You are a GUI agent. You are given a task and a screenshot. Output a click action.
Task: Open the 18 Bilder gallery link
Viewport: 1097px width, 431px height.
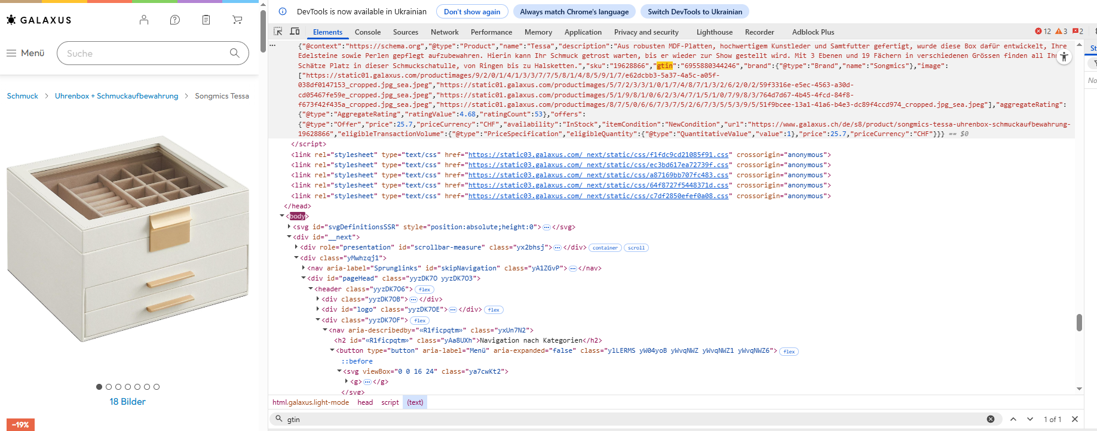[128, 402]
